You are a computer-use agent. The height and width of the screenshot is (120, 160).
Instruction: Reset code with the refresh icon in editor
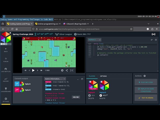pyautogui.click(x=152, y=40)
